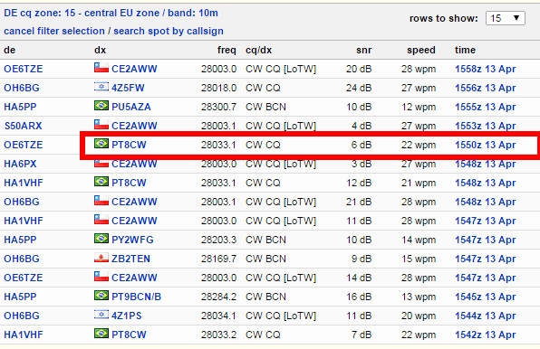Open CE2AWW callsign in the 1558z row
Viewport: 540px width, 349px height.
(134, 69)
